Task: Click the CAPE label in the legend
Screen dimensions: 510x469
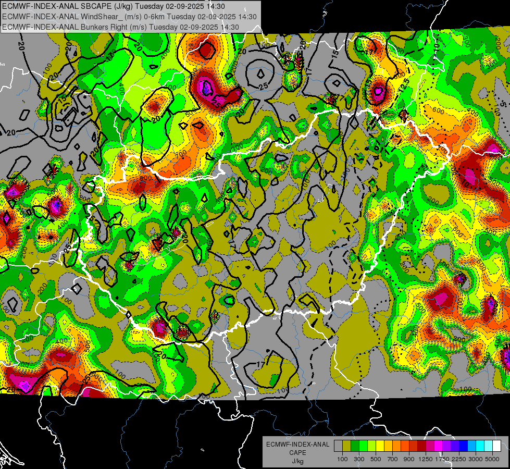Action: (297, 452)
